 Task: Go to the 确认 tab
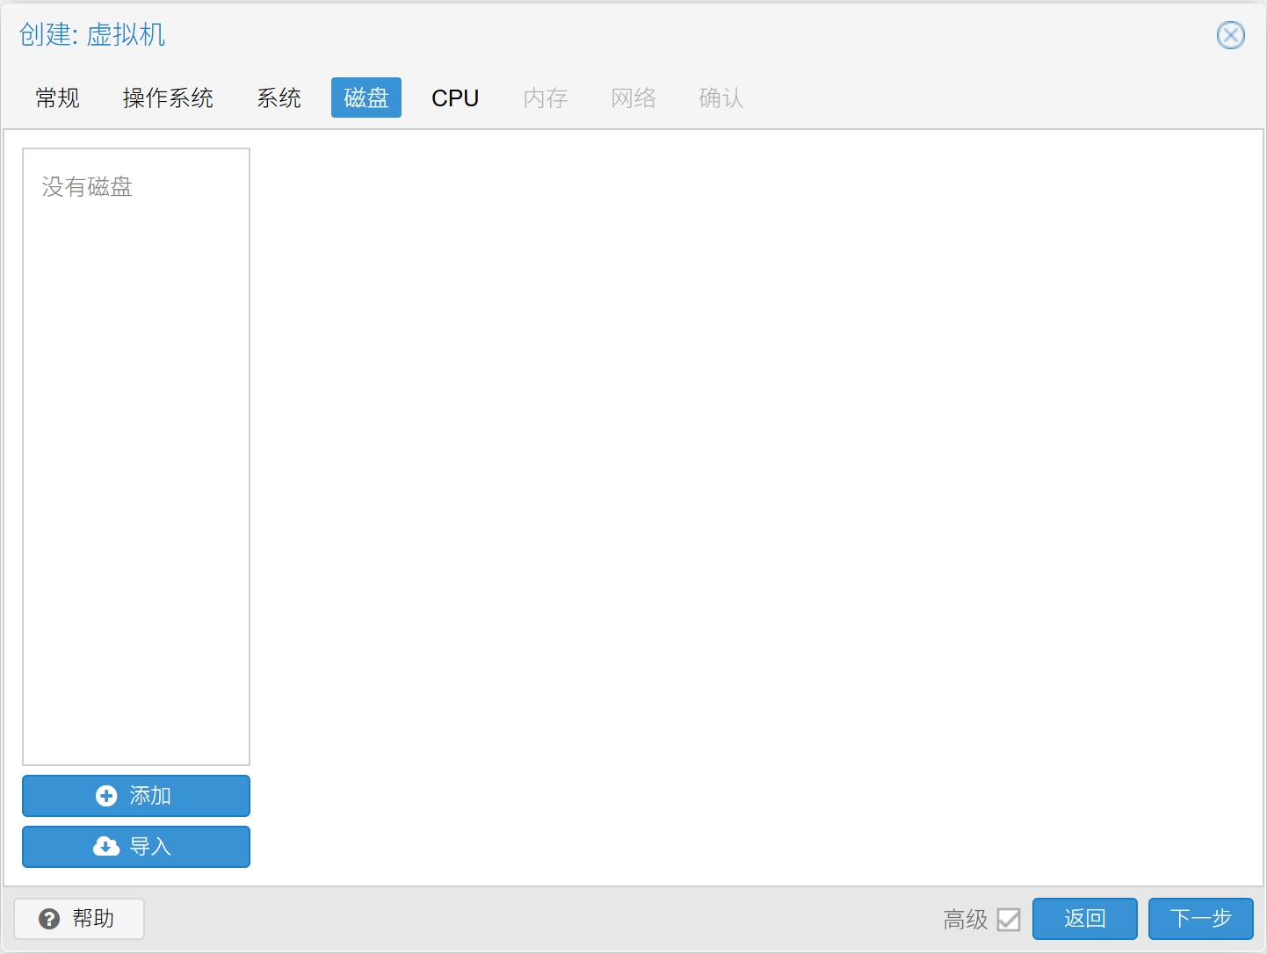click(x=721, y=98)
